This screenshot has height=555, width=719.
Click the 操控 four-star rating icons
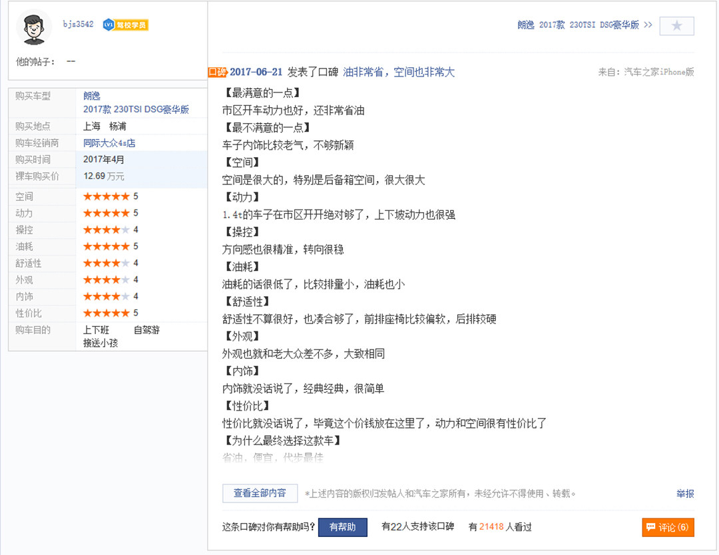(x=106, y=230)
